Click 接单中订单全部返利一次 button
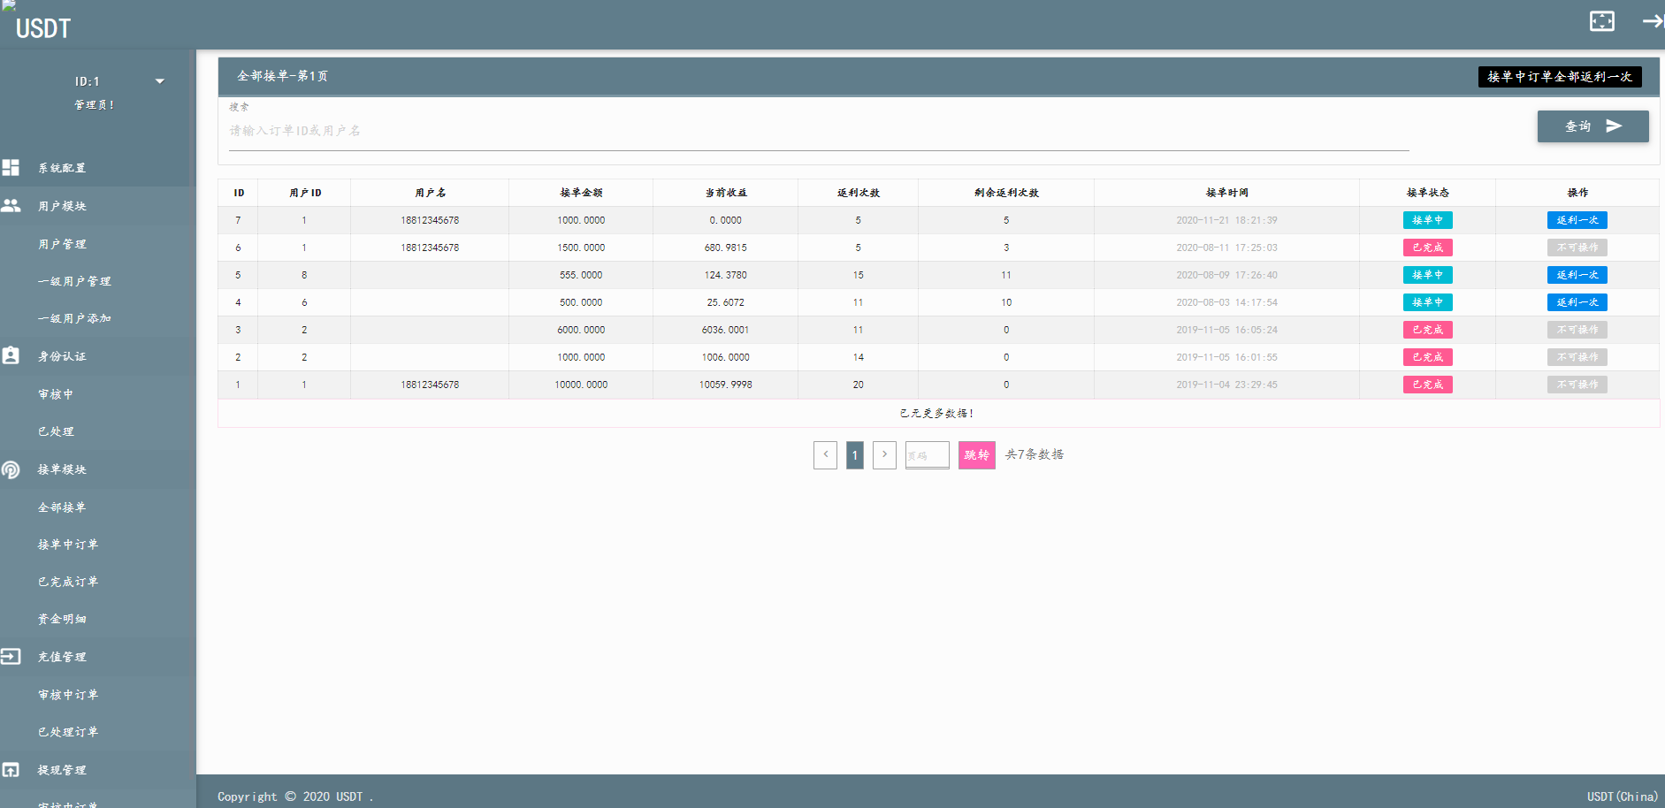 (x=1559, y=77)
